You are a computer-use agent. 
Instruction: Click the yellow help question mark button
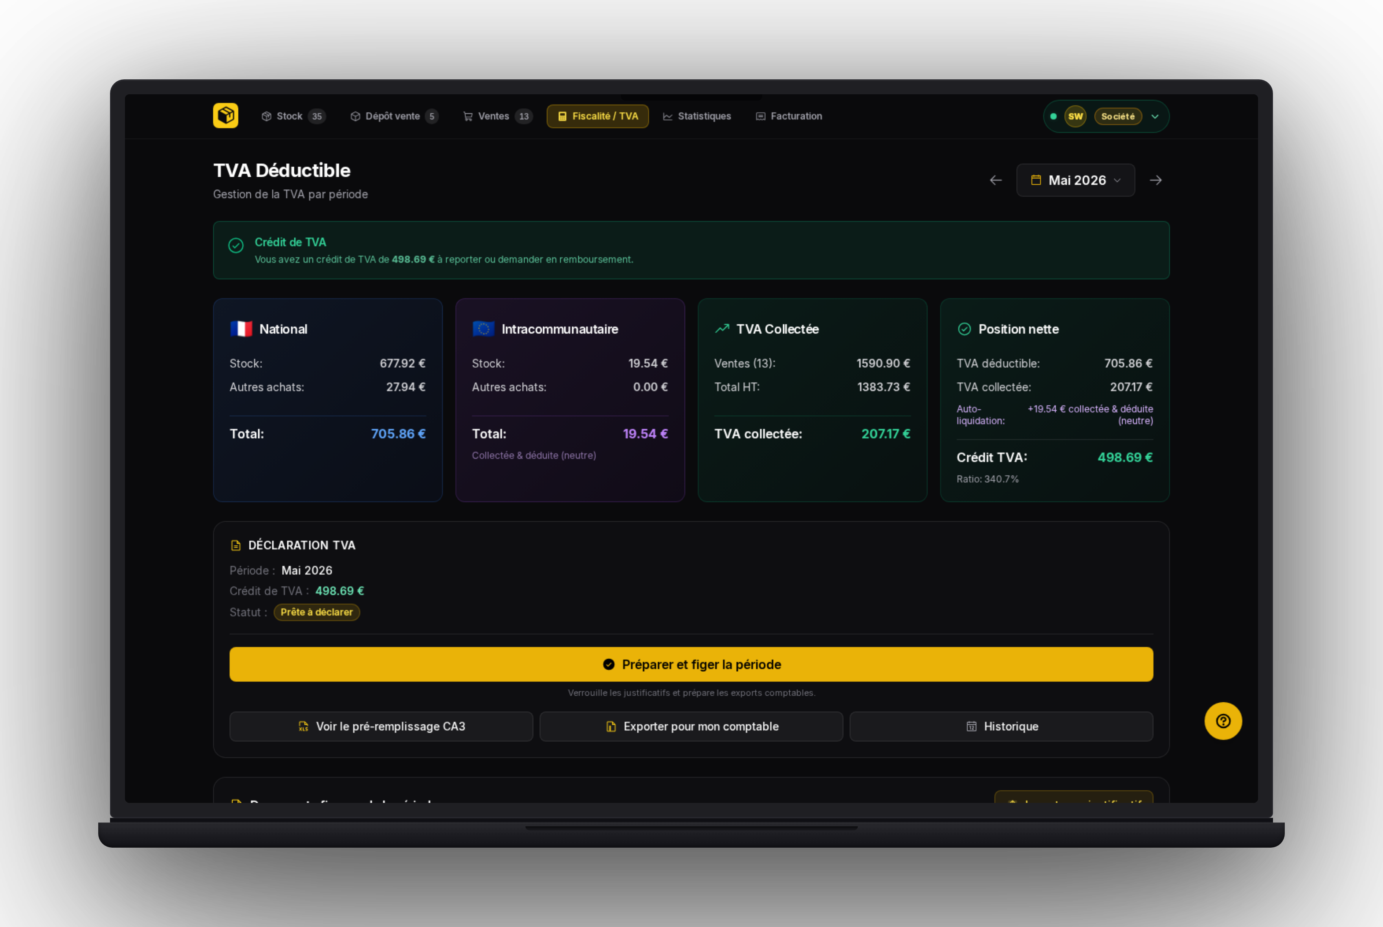(x=1223, y=721)
